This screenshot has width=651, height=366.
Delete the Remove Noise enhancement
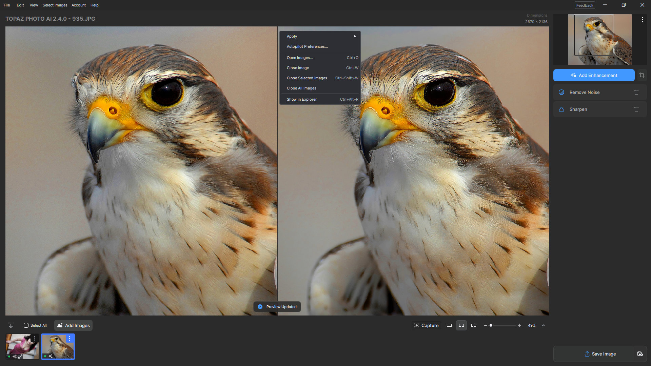636,92
